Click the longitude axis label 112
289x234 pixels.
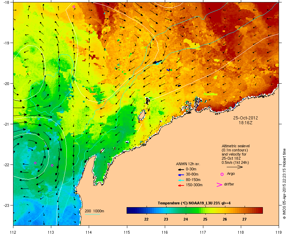(13, 232)
